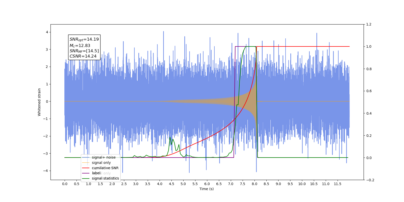This screenshot has height=202, width=404.
Task: Click the CSNR=14.24 annotation line
Action: click(x=83, y=56)
